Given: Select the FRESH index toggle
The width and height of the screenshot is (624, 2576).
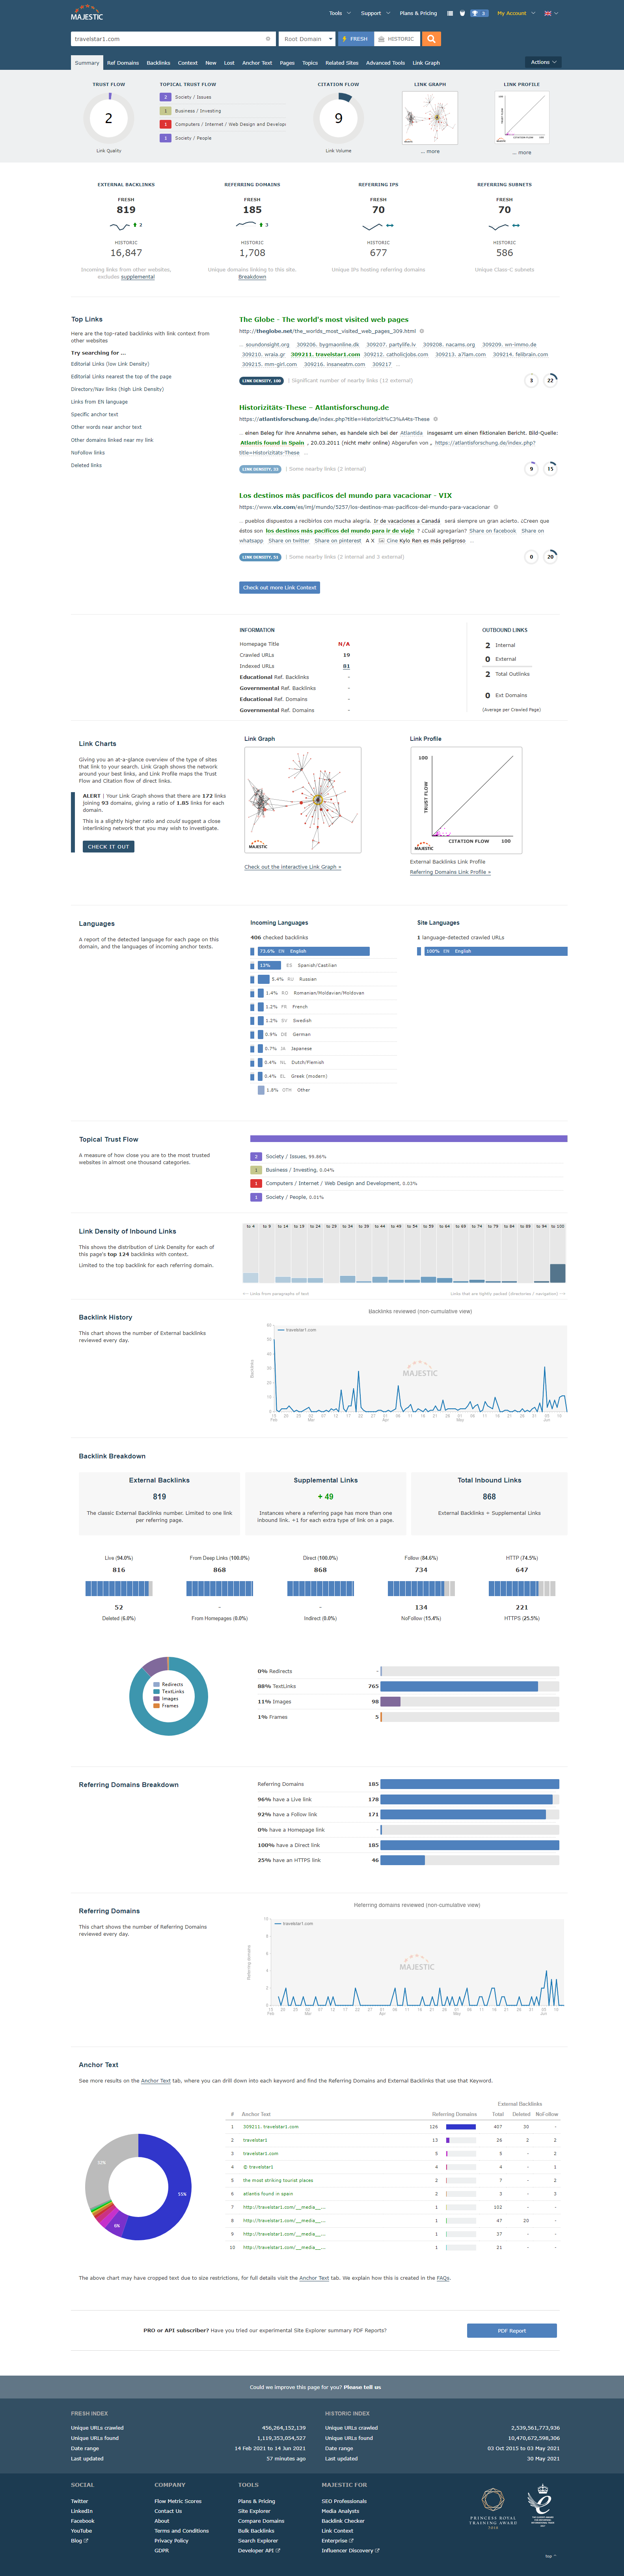Looking at the screenshot, I should [x=356, y=39].
